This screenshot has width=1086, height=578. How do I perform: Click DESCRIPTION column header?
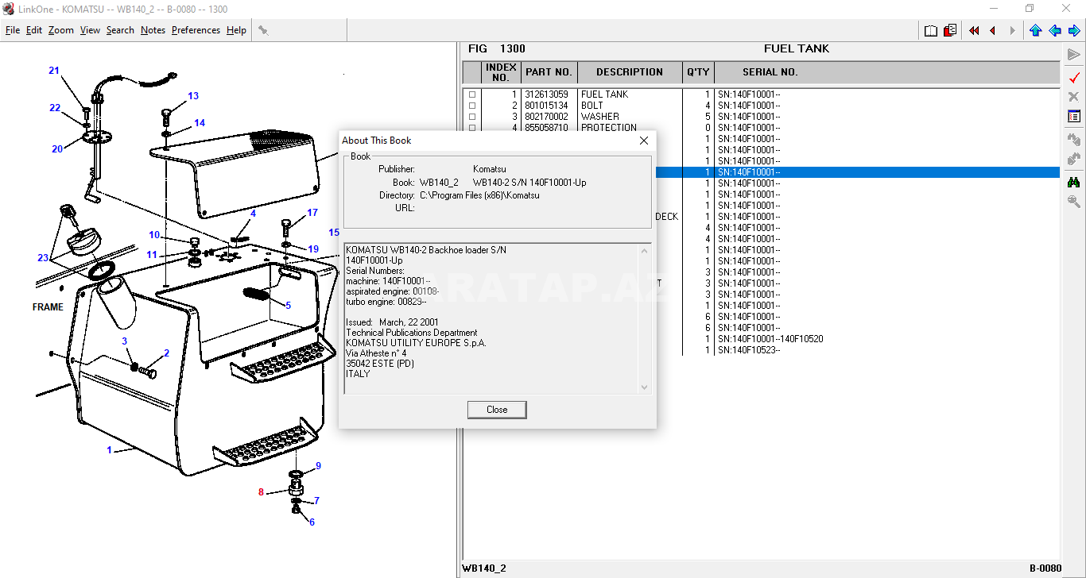tap(630, 72)
